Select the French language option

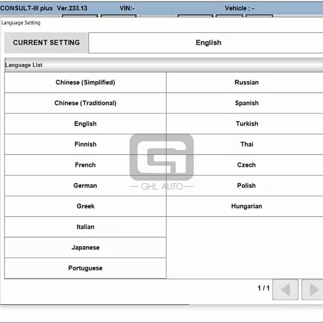point(85,165)
